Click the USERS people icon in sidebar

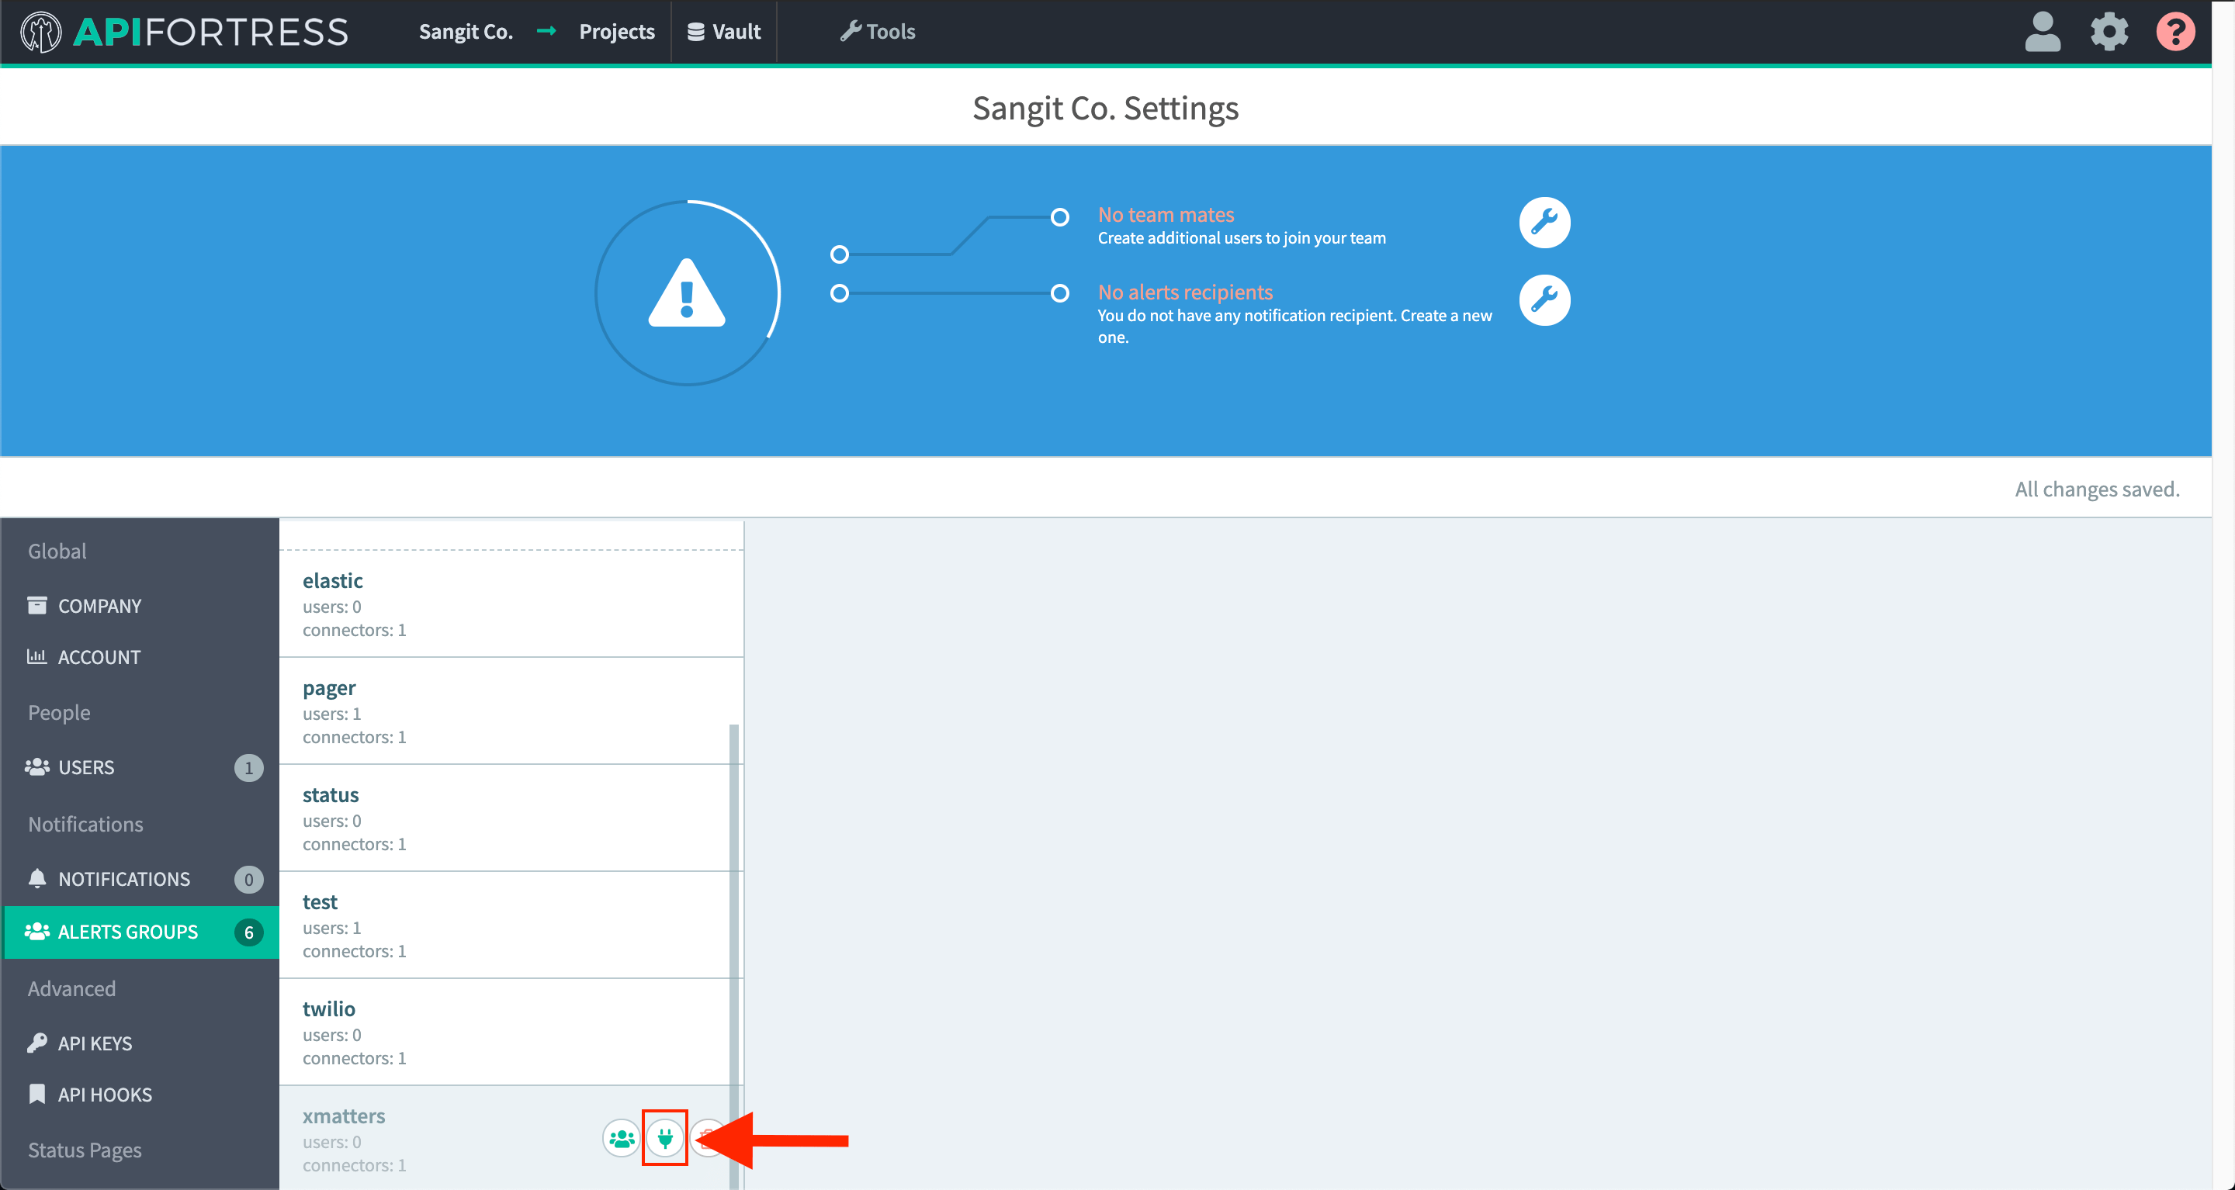(37, 766)
